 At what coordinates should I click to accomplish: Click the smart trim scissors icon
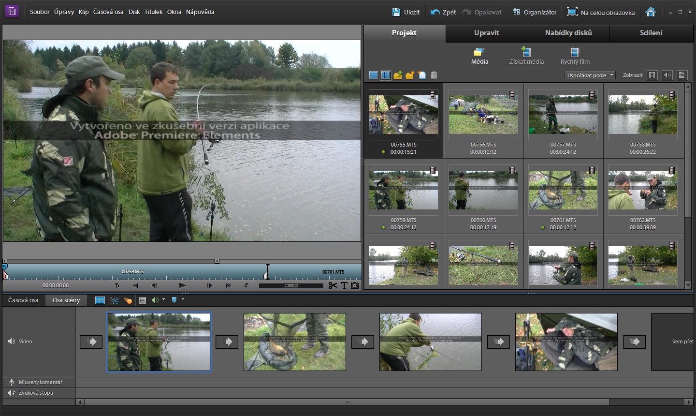(114, 300)
